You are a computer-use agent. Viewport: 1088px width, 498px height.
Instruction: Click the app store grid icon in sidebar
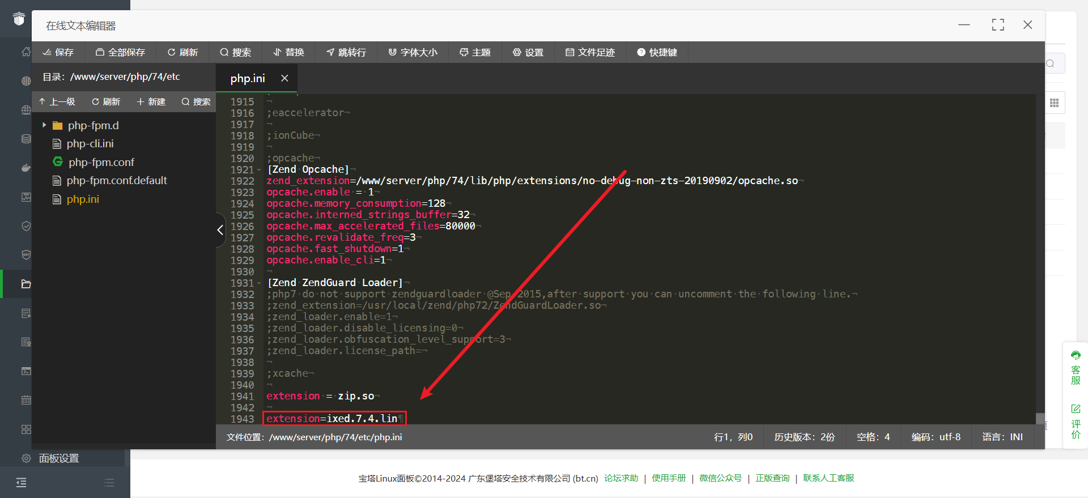[26, 429]
